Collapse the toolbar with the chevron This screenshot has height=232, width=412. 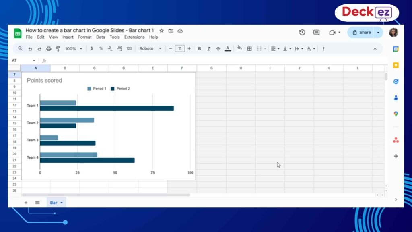pos(375,48)
